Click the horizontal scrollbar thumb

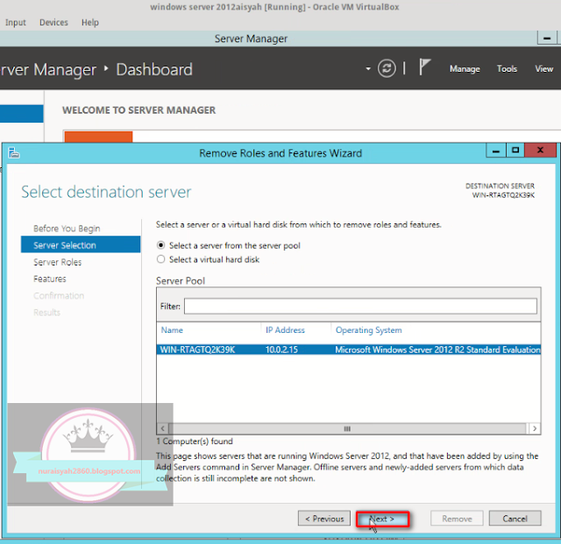(x=347, y=428)
